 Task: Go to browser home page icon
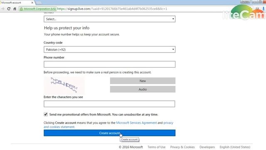[15, 9]
